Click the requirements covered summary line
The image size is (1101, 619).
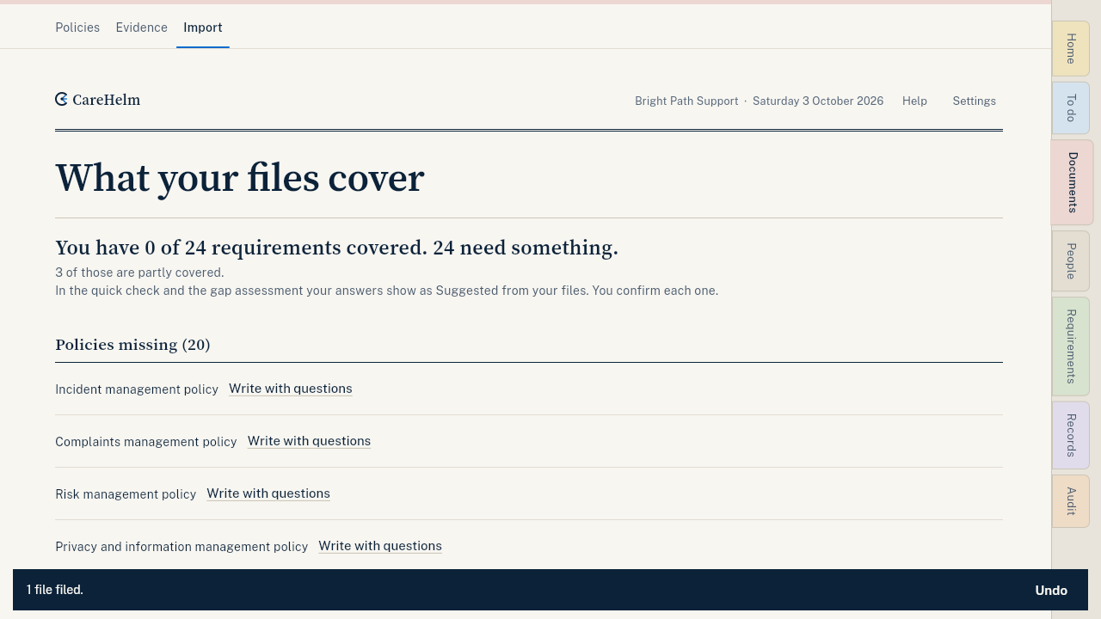[x=336, y=248]
